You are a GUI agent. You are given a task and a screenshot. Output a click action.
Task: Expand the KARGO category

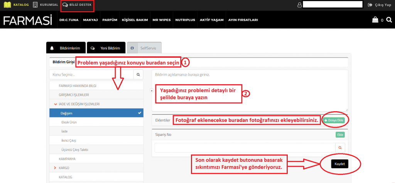(96, 168)
